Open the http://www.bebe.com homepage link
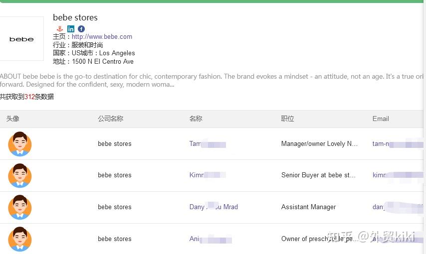 point(102,37)
